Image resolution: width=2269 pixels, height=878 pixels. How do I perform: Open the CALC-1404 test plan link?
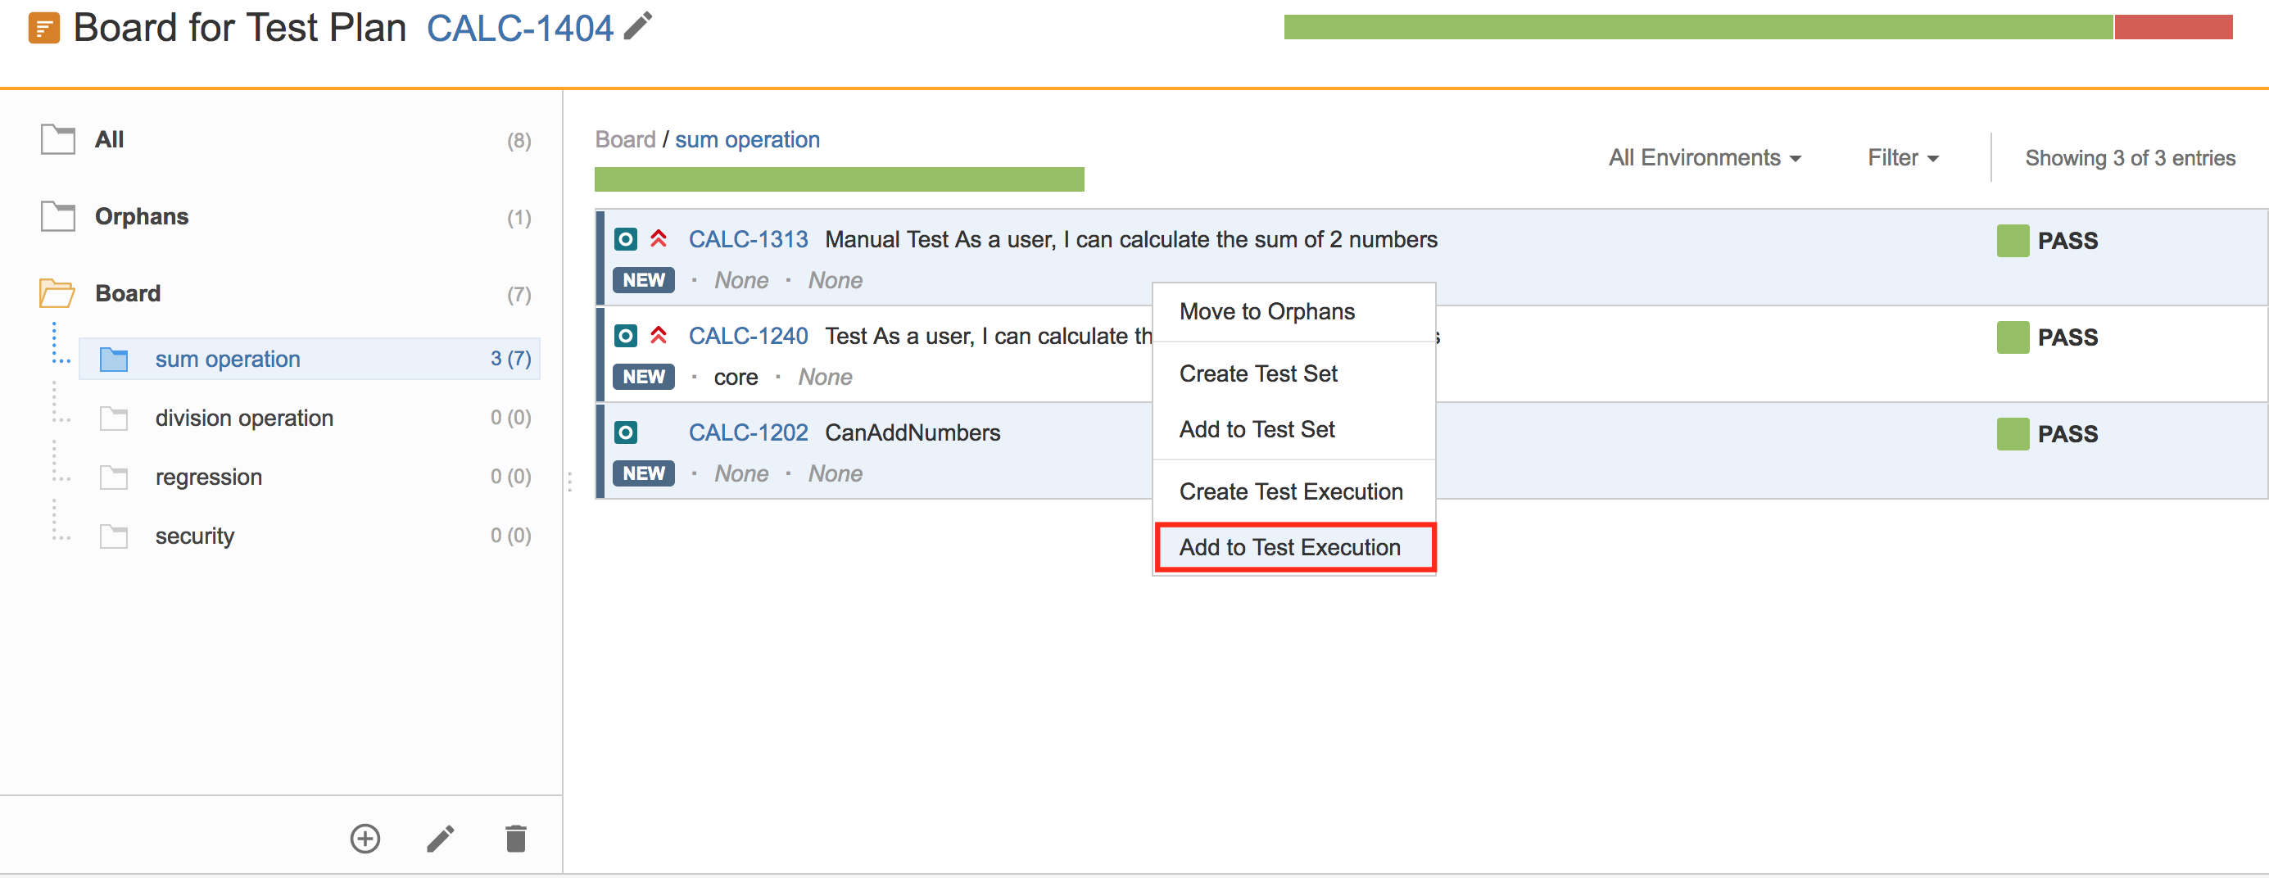click(x=519, y=28)
